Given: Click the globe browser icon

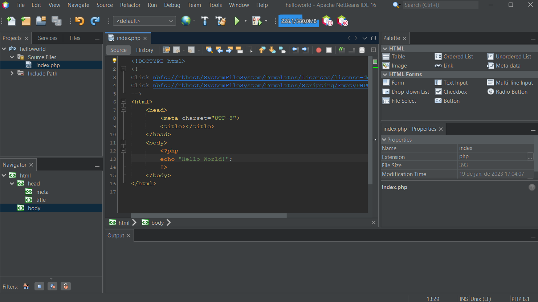Looking at the screenshot, I should click(x=186, y=21).
